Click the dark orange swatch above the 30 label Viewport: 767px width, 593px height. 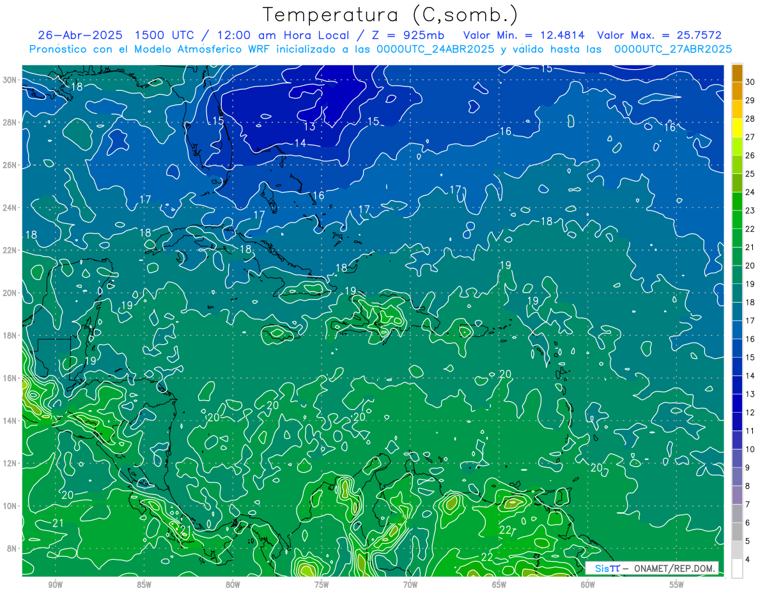pyautogui.click(x=737, y=73)
